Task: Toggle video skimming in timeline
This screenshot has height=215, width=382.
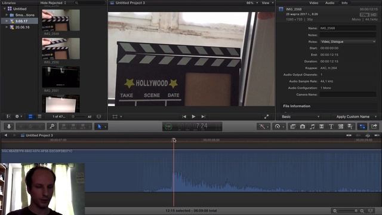Action: pyautogui.click(x=349, y=136)
